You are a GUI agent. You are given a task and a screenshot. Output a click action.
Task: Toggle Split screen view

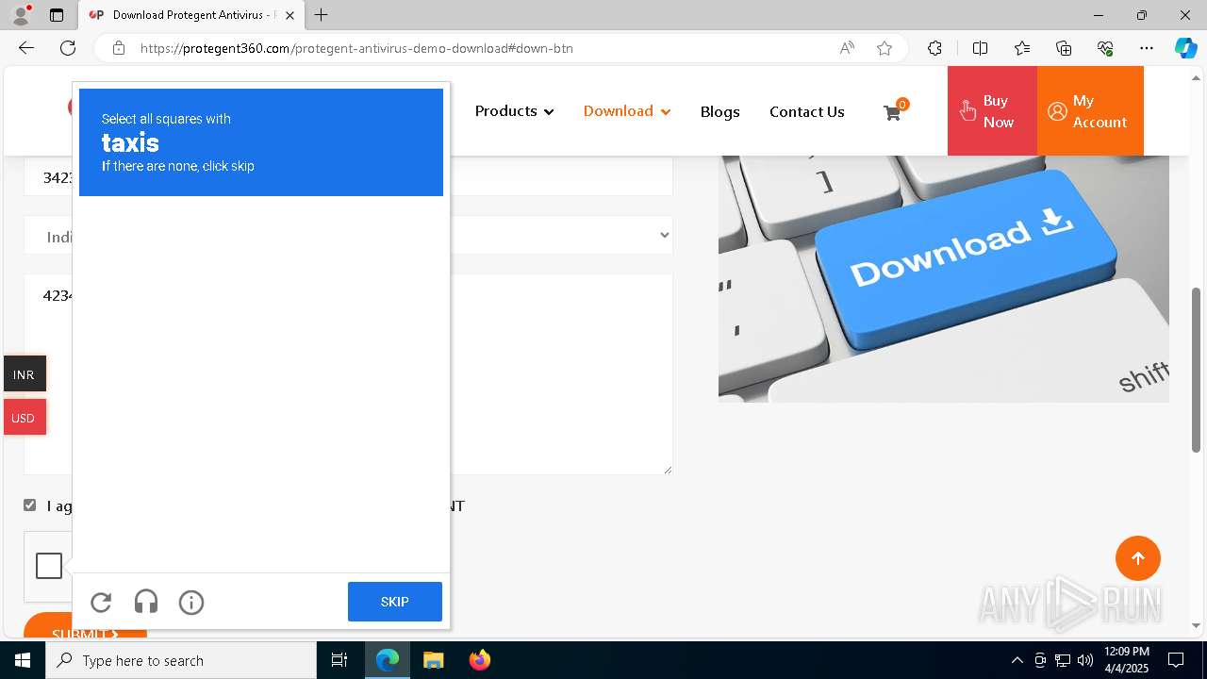980,48
